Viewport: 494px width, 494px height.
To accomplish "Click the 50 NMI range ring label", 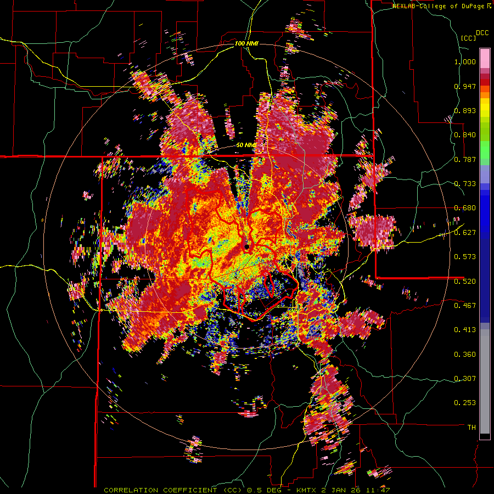I will 246,145.
